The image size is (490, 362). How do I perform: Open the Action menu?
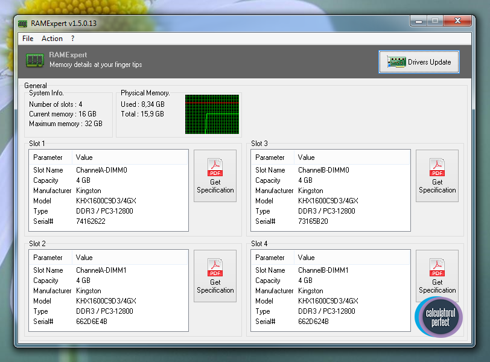[x=52, y=39]
